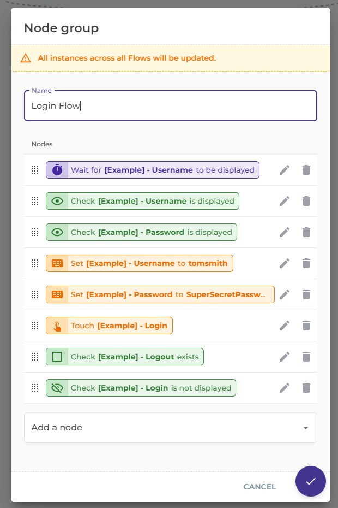Delete the Check Login is not displayed node
338x508 pixels.
[306, 388]
